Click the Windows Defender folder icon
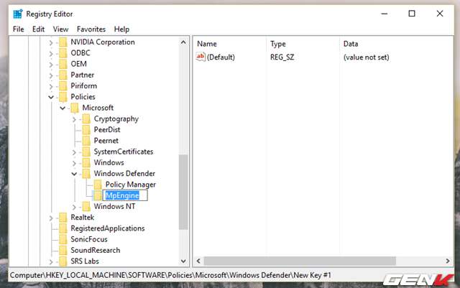460x288 pixels. 86,174
